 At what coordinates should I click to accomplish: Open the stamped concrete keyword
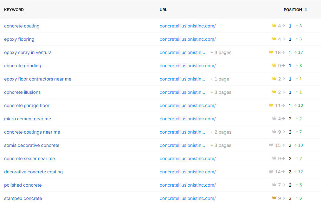[23, 198]
